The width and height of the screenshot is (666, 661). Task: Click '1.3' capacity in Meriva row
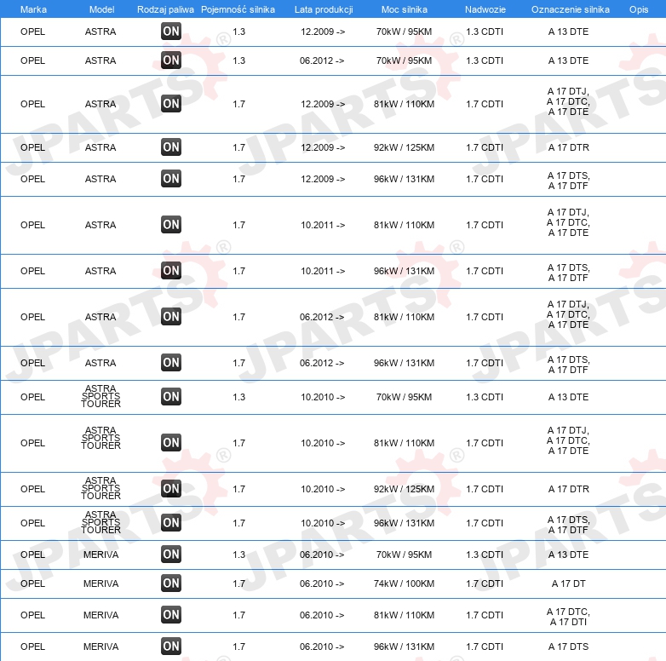pos(239,555)
